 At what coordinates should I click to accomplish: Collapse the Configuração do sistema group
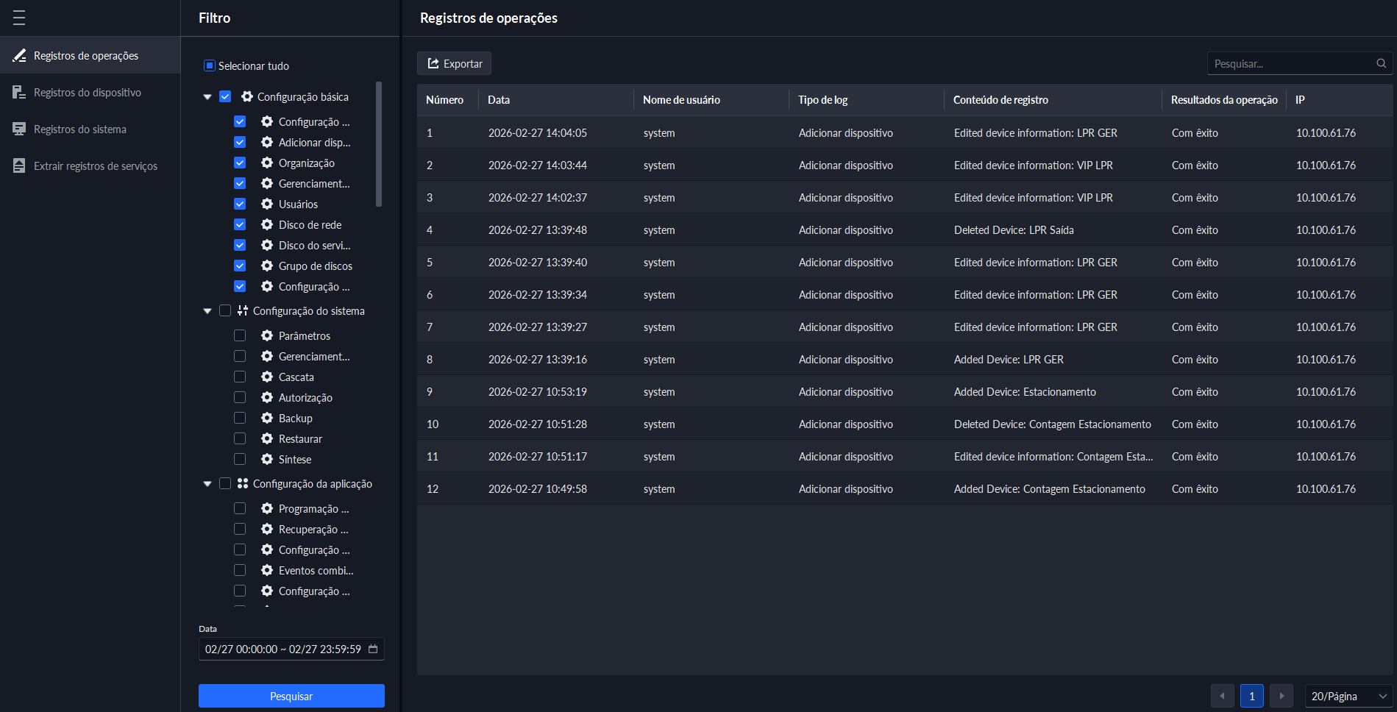(207, 311)
